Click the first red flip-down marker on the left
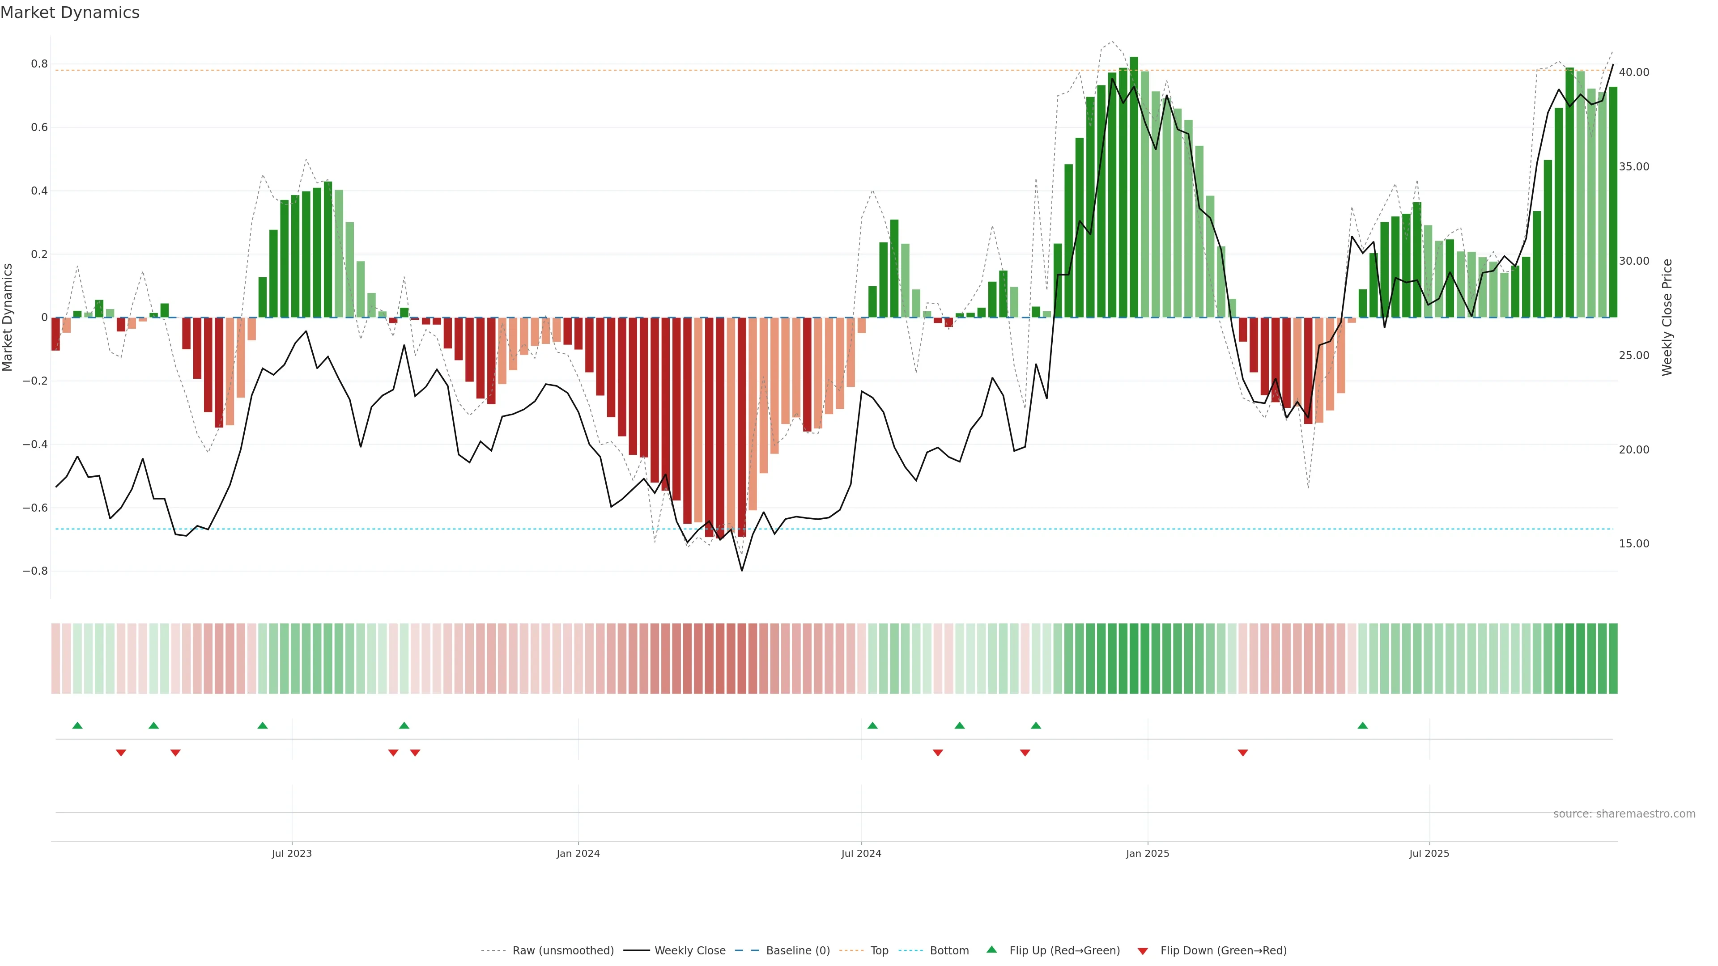1718x966 pixels. (x=121, y=753)
